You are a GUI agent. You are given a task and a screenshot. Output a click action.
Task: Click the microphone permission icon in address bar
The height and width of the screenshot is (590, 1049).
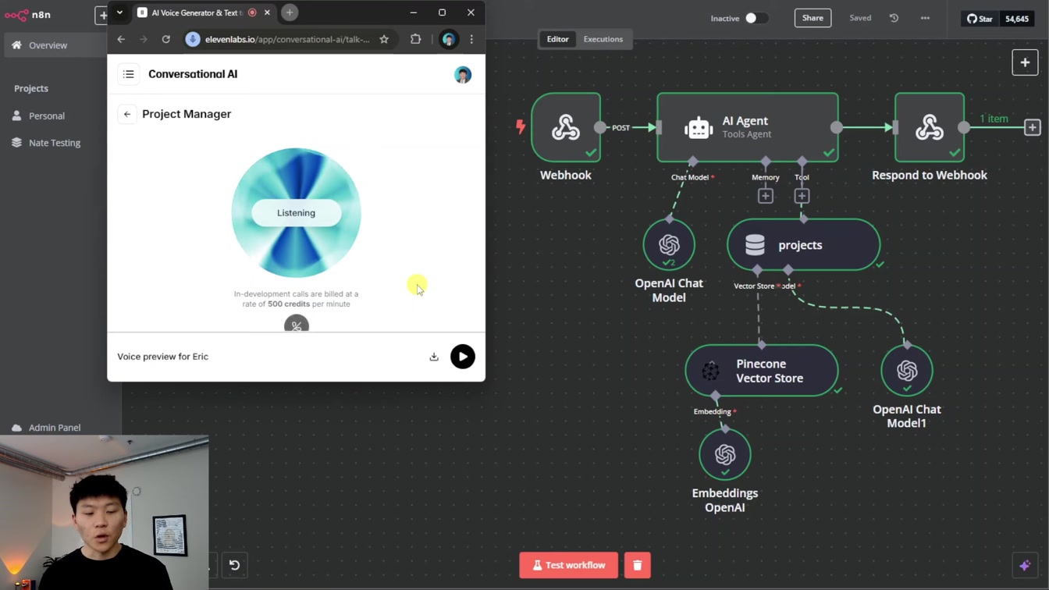click(193, 39)
